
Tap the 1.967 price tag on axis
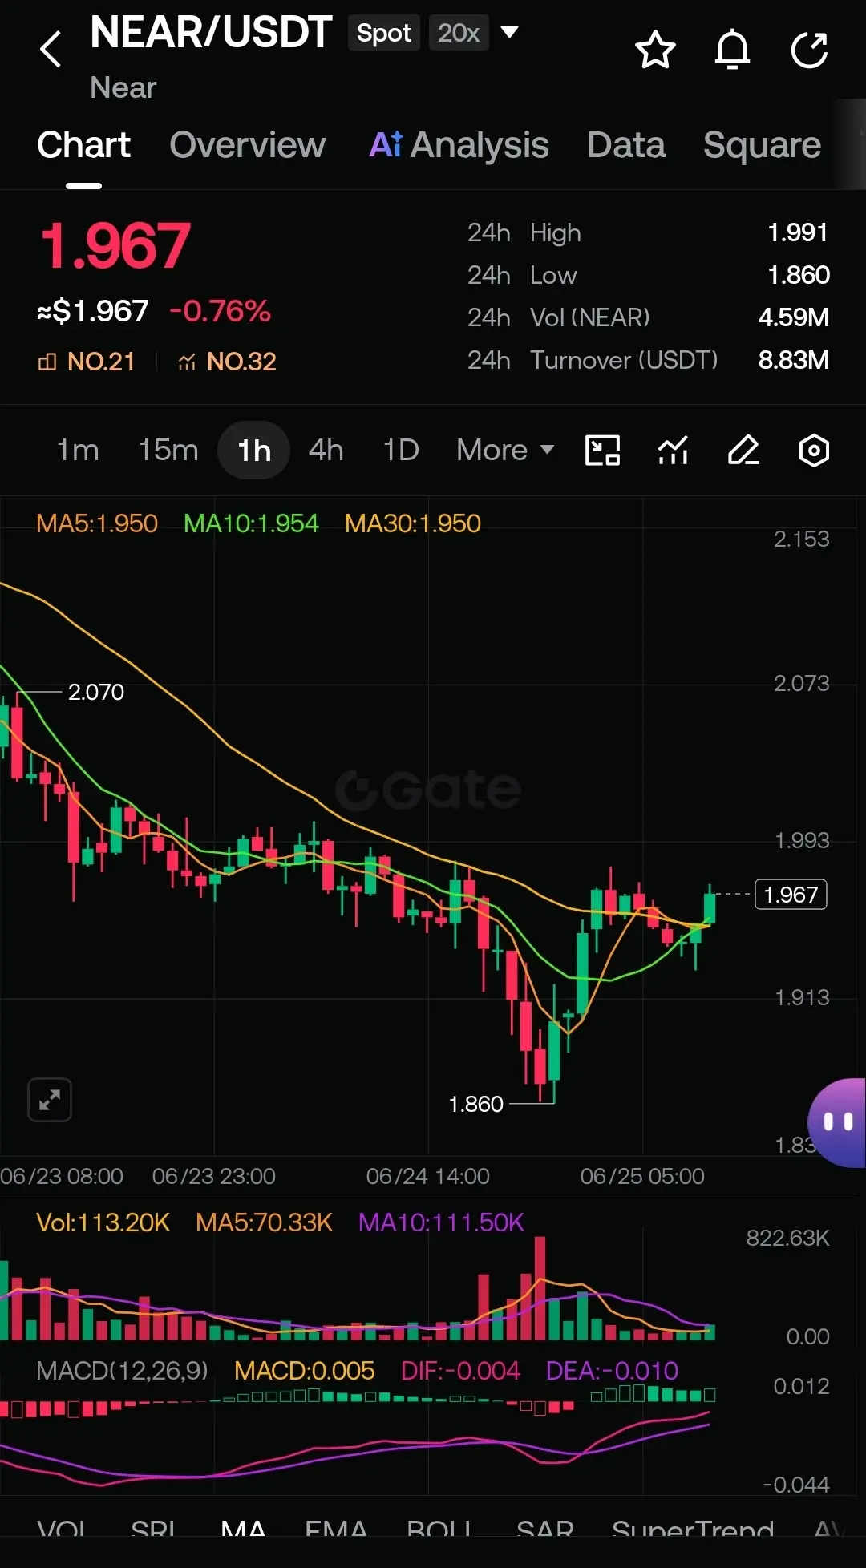pos(791,895)
